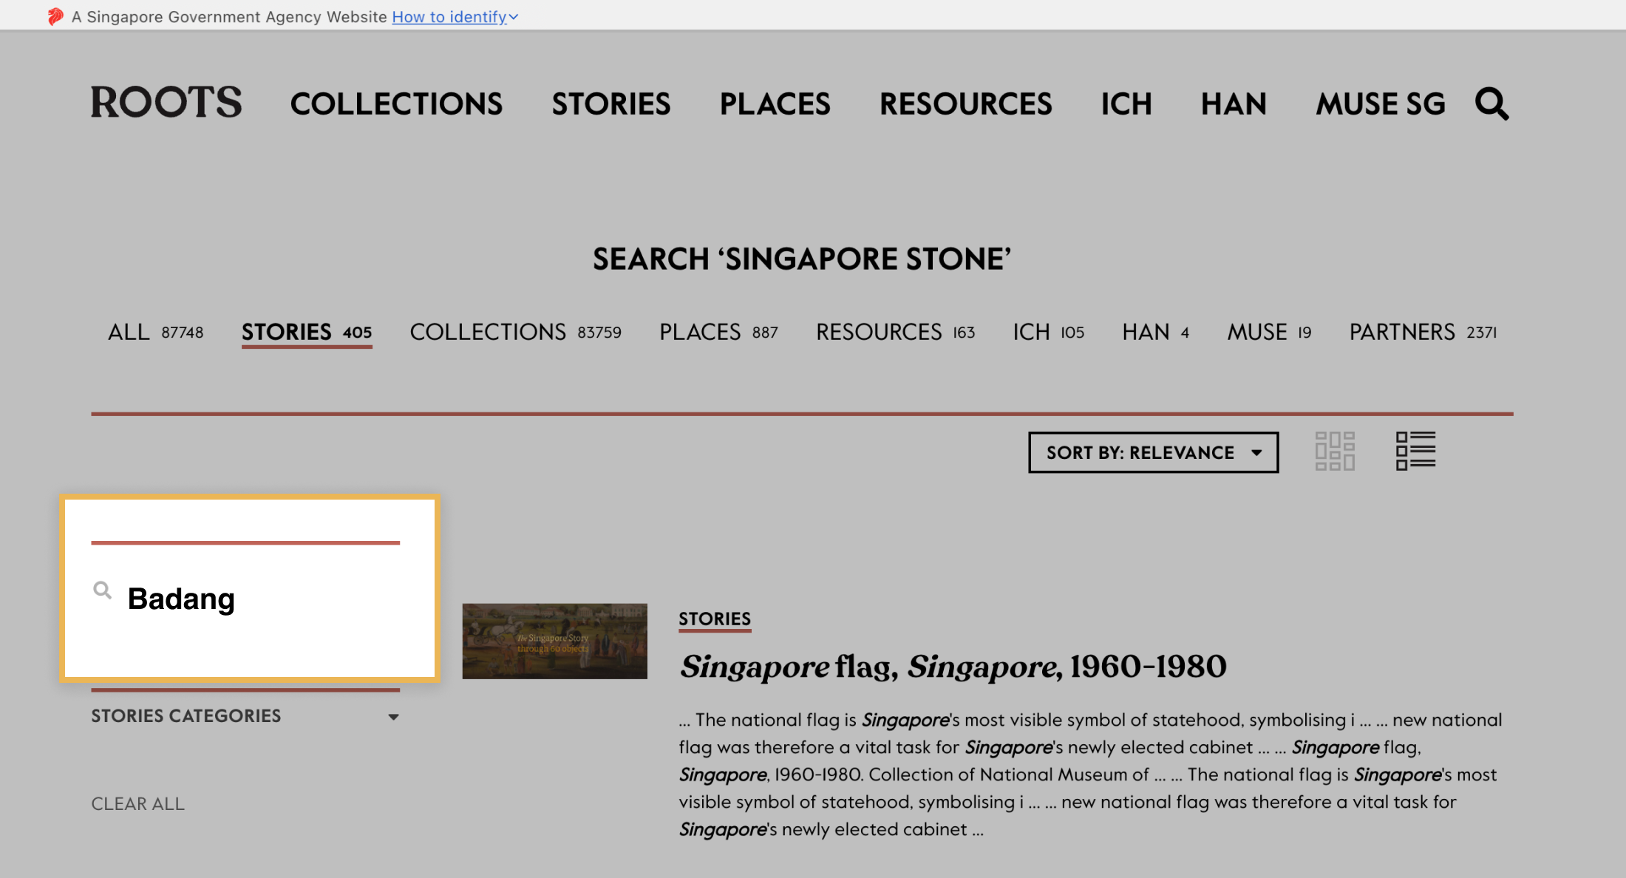Open the Places navigation menu
Screen dimensions: 1626x878
[x=775, y=103]
